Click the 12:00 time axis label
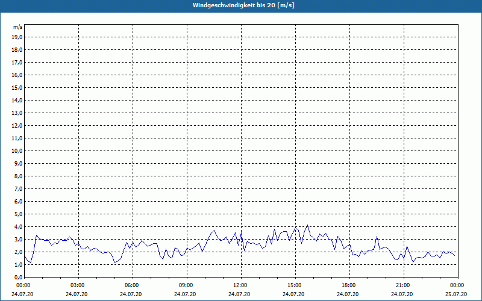The height and width of the screenshot is (301, 482). tap(240, 285)
